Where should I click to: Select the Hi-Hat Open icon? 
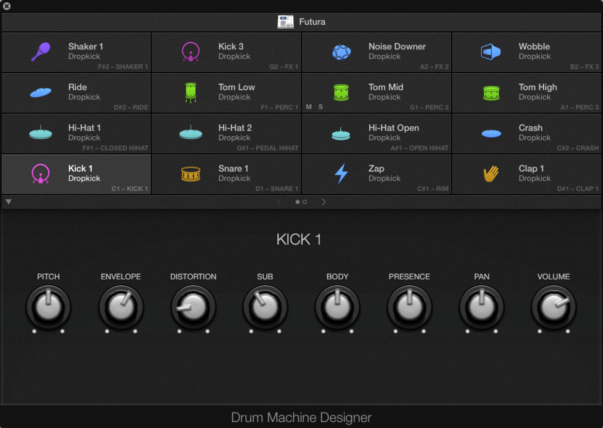pos(341,134)
